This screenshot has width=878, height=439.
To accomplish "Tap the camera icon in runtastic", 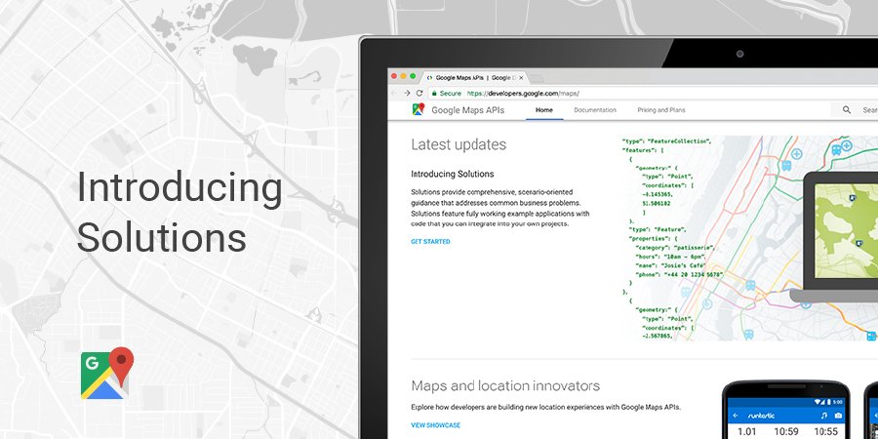I will [838, 416].
